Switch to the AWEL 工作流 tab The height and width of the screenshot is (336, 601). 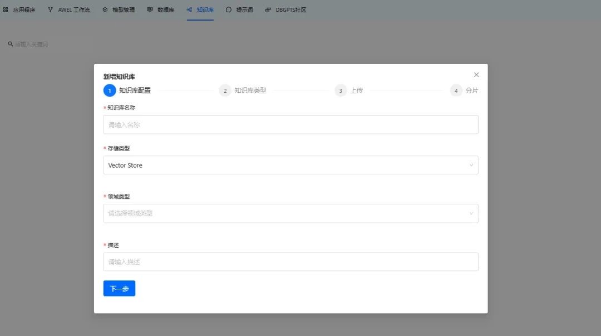click(x=69, y=10)
